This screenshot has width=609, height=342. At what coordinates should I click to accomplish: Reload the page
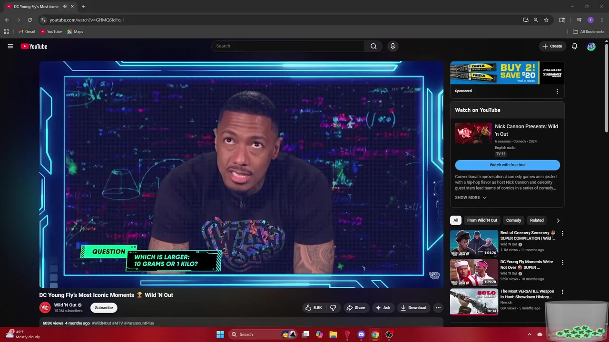pos(29,20)
